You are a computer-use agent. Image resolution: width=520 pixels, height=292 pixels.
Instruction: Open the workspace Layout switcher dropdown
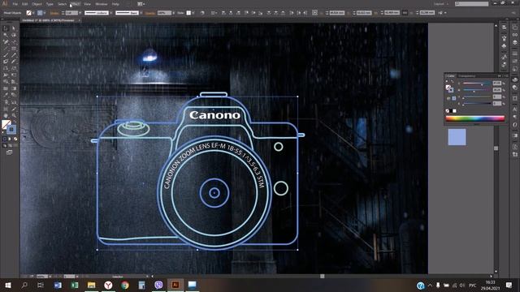click(x=440, y=4)
